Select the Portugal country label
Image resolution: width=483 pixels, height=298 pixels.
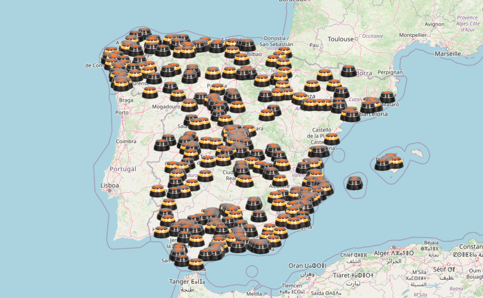(x=123, y=169)
